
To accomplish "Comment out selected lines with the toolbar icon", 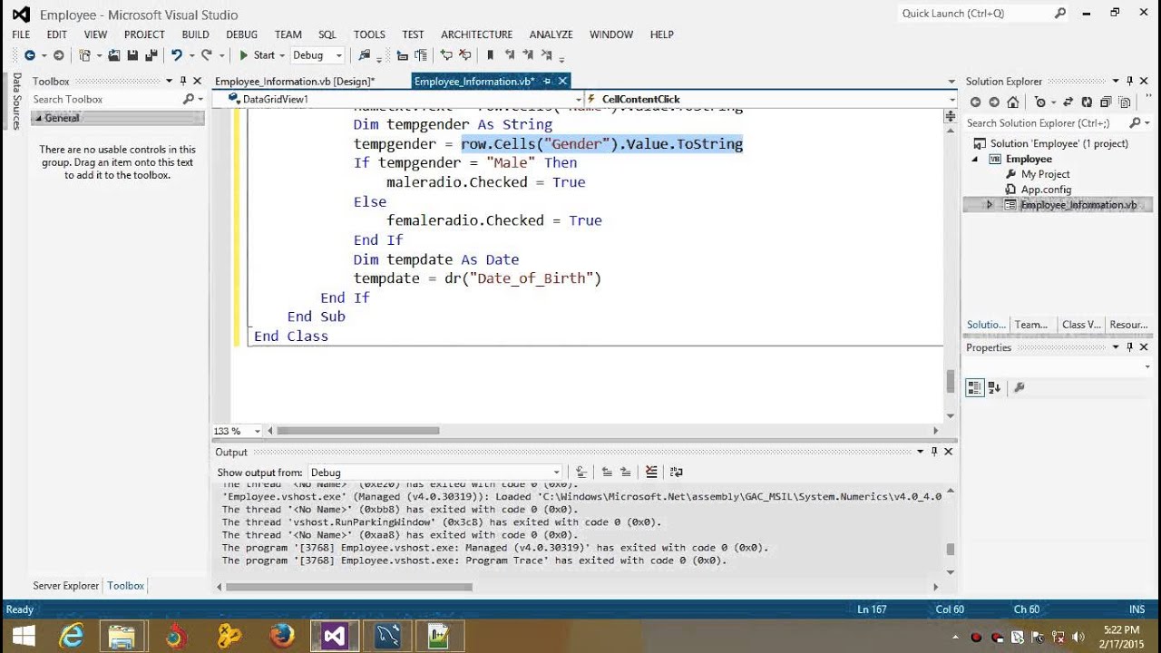I will click(447, 55).
